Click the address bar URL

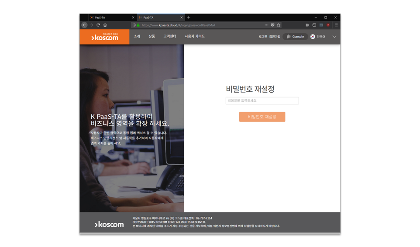pyautogui.click(x=179, y=25)
